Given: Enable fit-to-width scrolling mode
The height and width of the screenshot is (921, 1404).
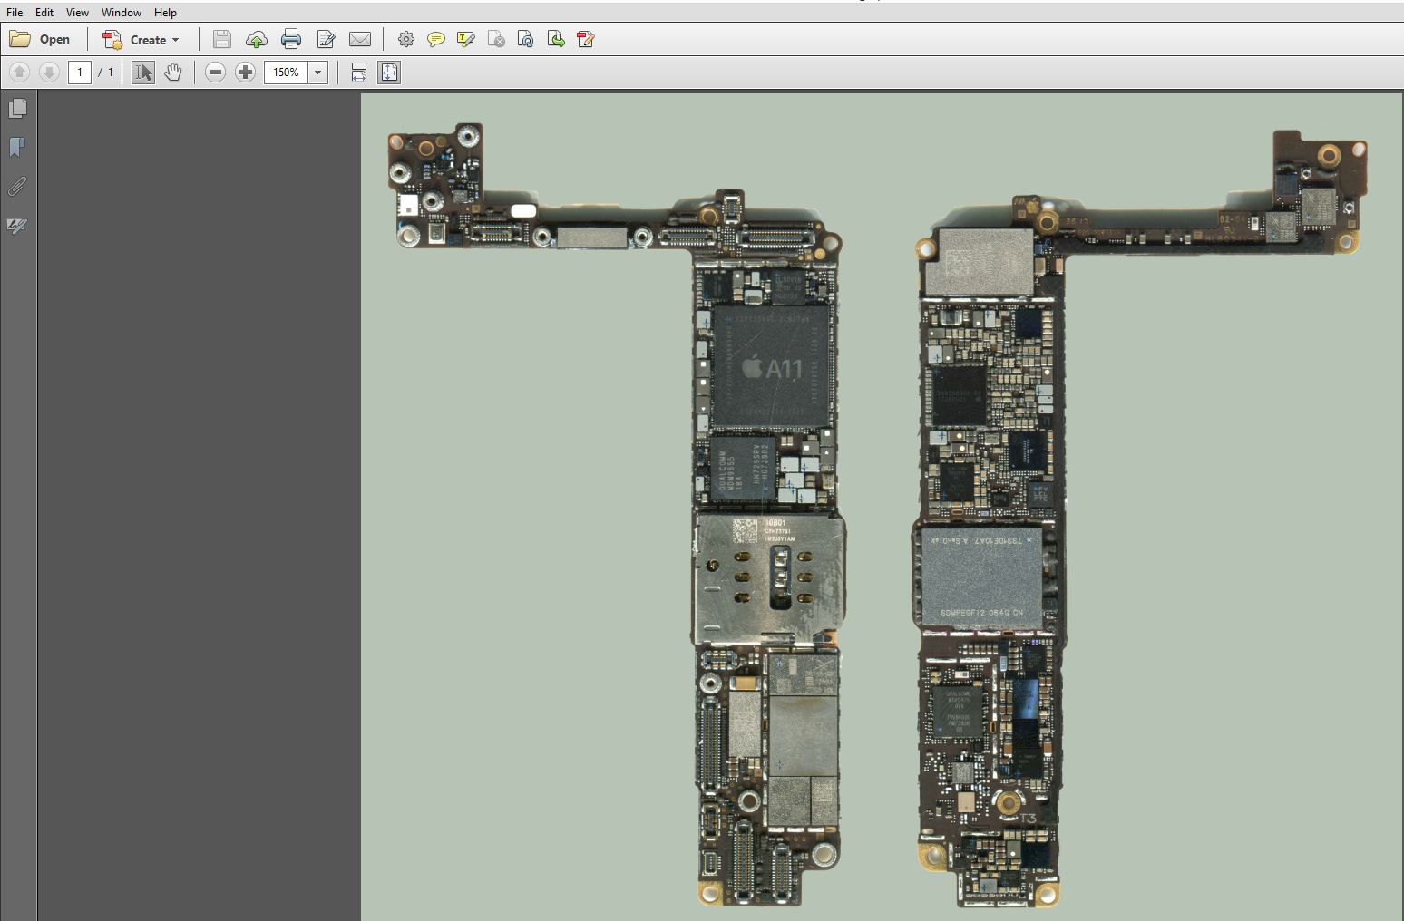Looking at the screenshot, I should 359,73.
